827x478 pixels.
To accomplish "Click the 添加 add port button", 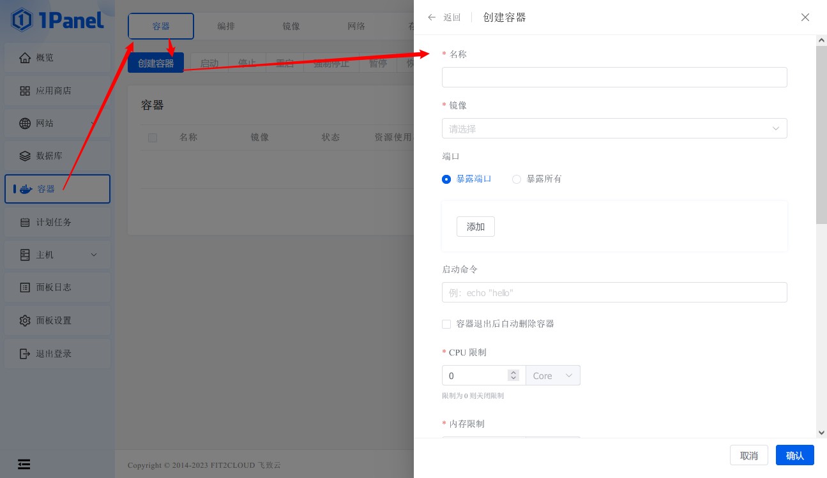I will click(x=475, y=227).
